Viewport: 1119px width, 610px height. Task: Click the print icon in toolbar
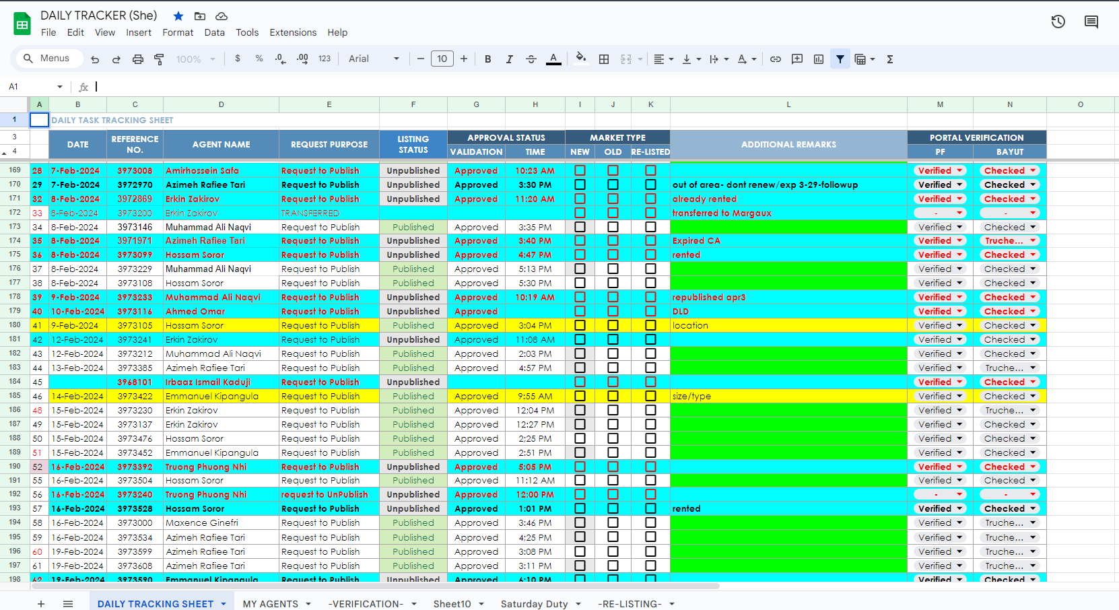point(138,59)
